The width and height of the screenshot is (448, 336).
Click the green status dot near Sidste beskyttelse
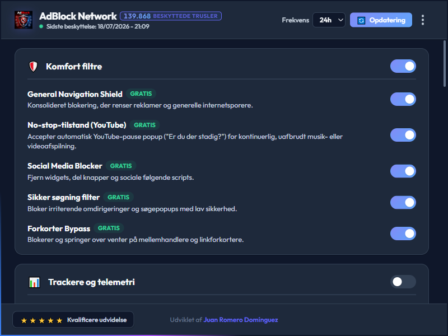[41, 26]
